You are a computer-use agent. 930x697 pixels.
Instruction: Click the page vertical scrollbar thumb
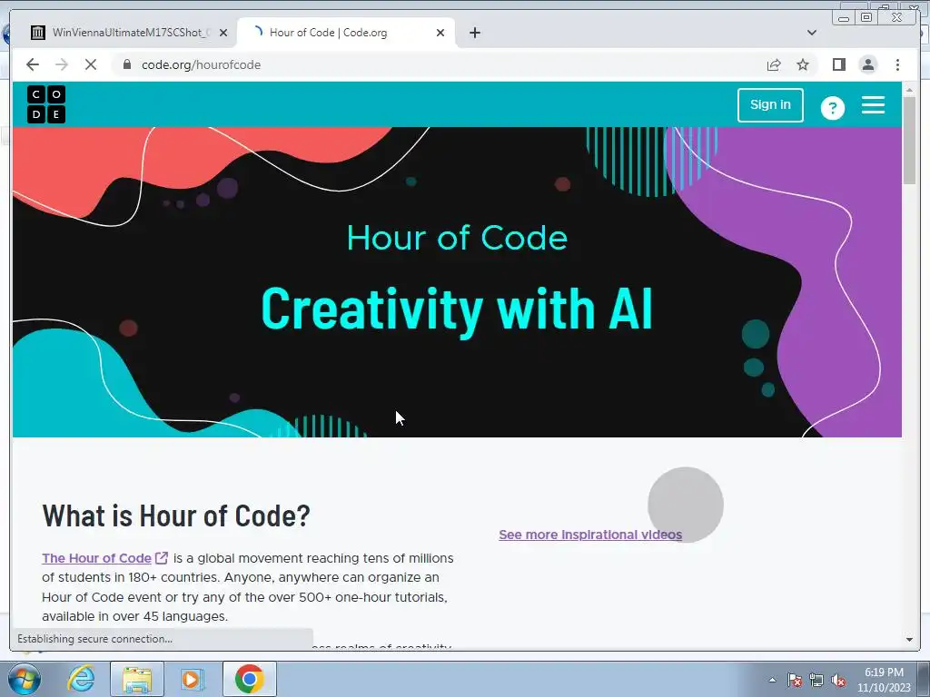pos(909,140)
